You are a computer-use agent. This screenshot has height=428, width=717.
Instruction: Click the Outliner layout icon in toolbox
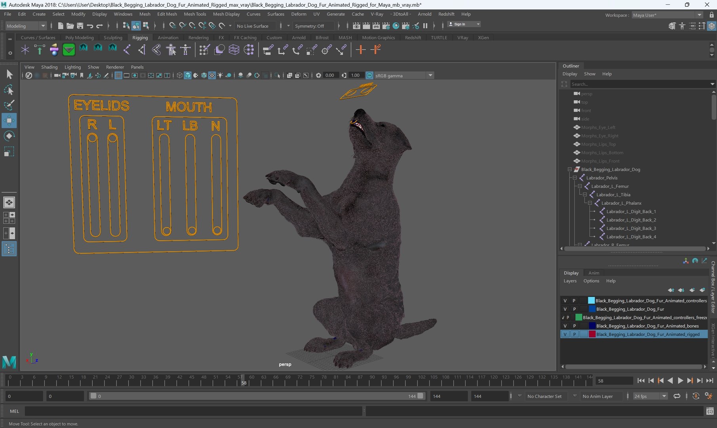tap(9, 249)
